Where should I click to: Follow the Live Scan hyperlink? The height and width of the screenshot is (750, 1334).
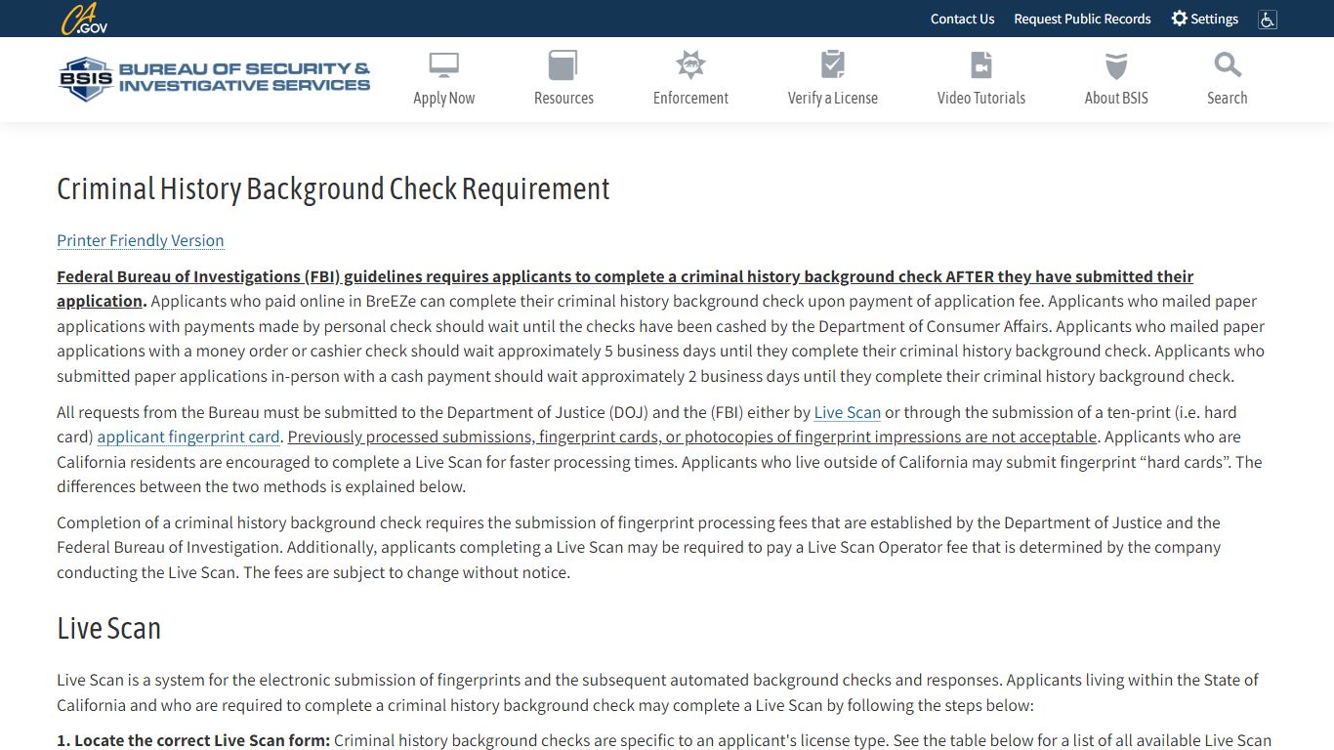pos(848,412)
